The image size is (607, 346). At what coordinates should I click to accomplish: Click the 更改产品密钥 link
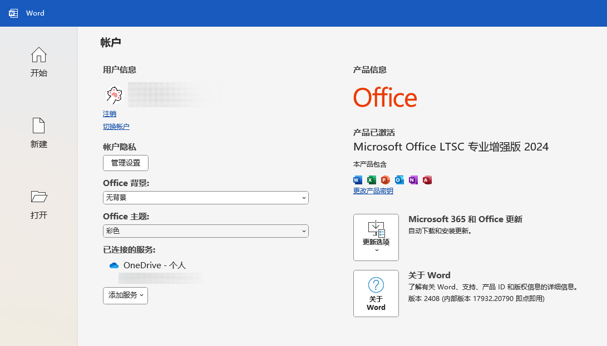[373, 191]
